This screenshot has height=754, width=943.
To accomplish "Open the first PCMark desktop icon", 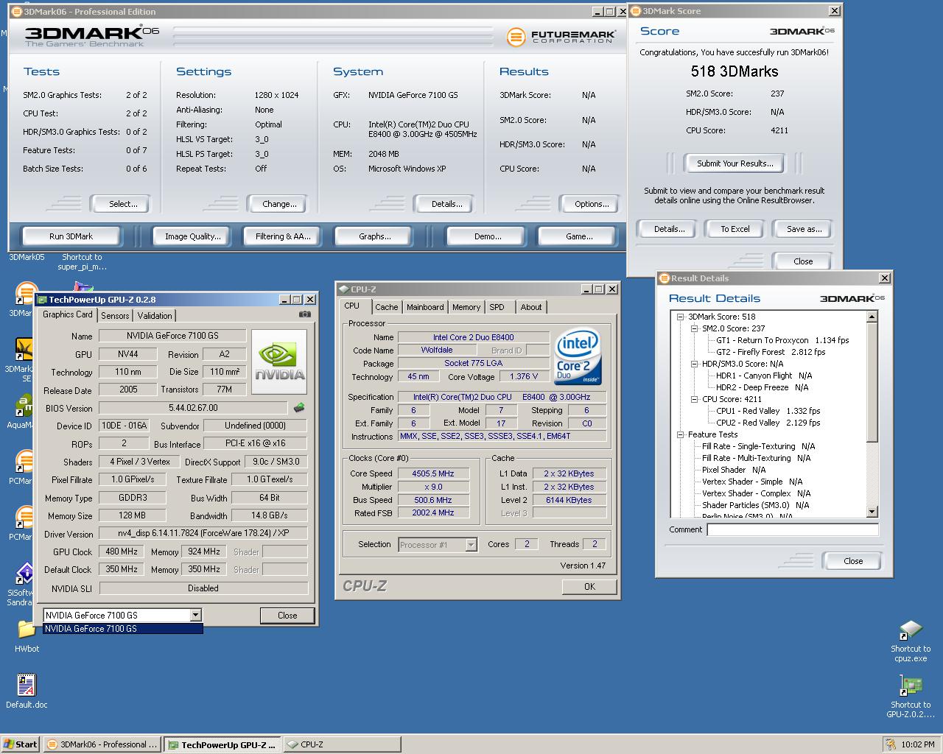I will coord(24,462).
